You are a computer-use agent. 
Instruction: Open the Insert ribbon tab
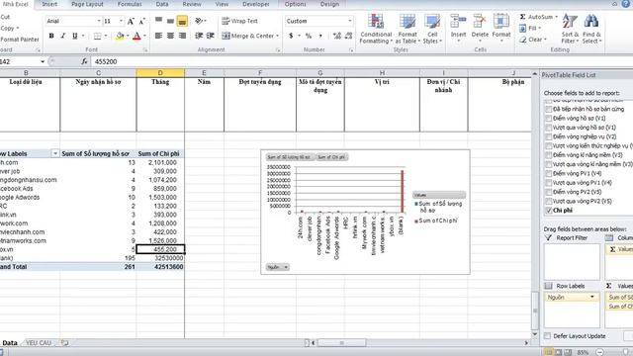[x=49, y=4]
